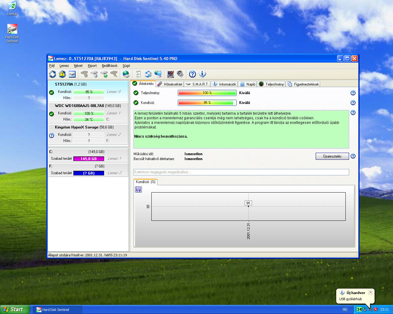Click the 34 °C temperature bar of WDC disk

[x=89, y=119]
